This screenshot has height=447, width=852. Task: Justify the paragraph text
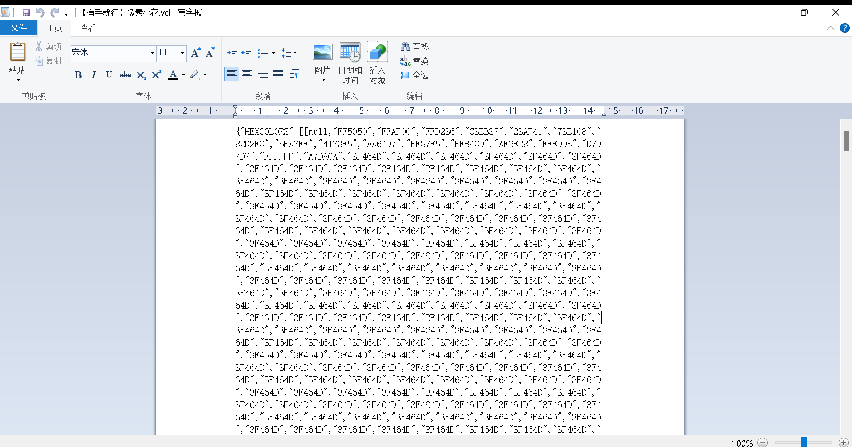278,74
